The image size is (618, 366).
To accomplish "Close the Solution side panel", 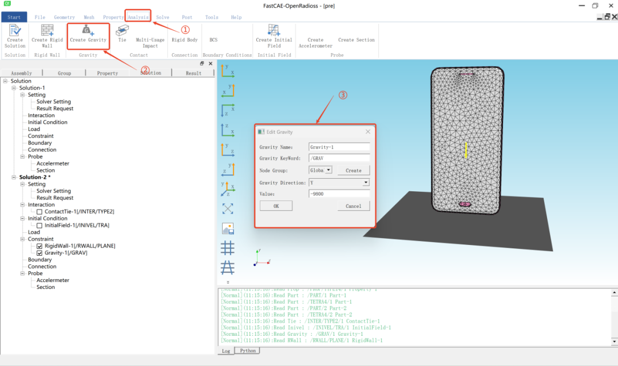I will pyautogui.click(x=211, y=64).
